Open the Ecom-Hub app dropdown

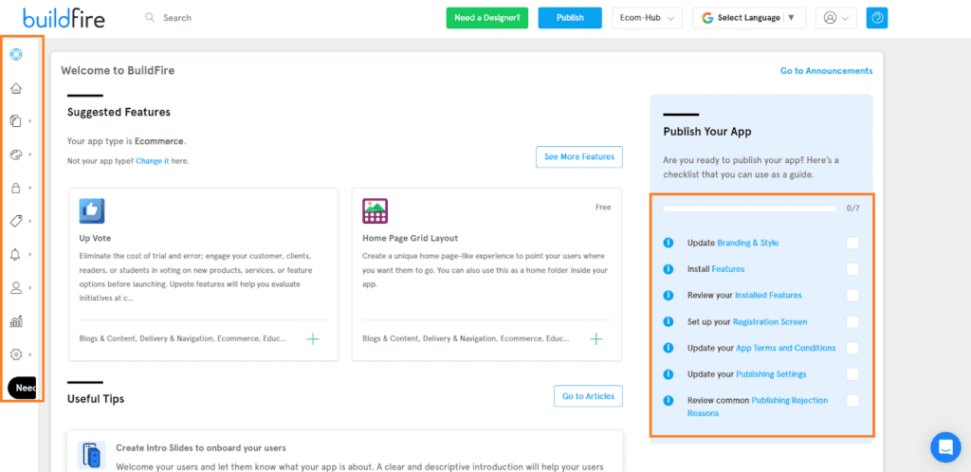647,18
